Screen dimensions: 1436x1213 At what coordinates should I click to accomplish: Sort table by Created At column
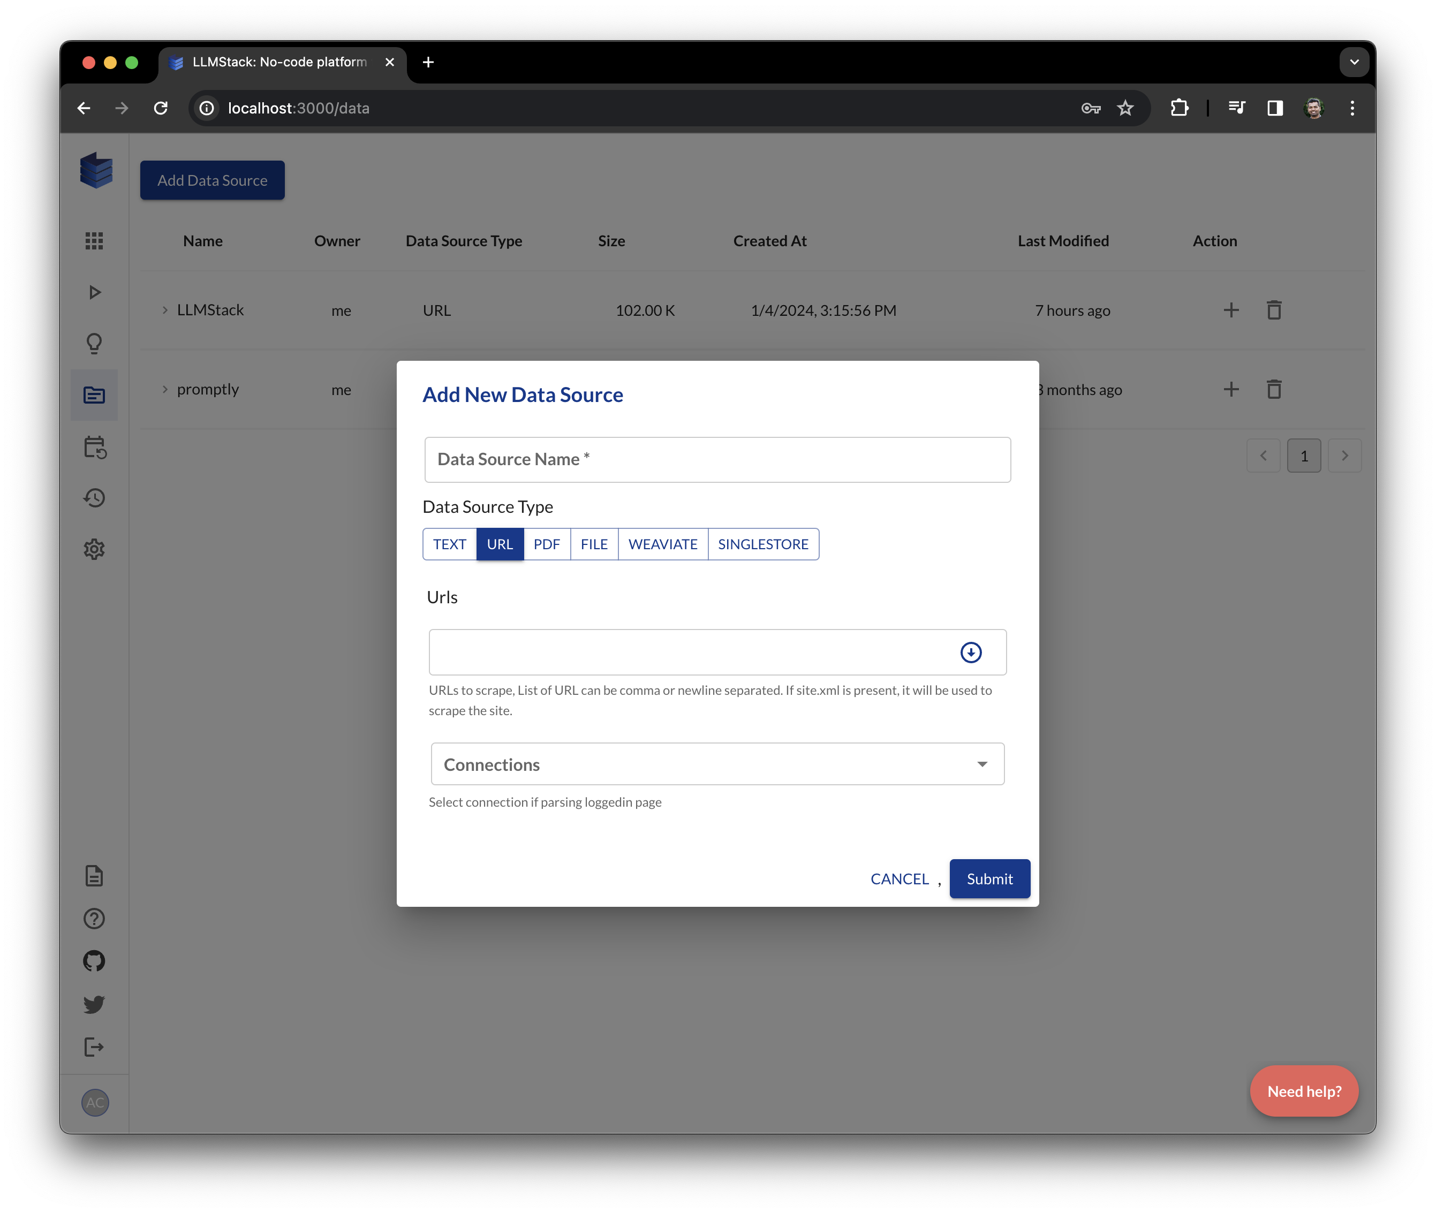769,241
